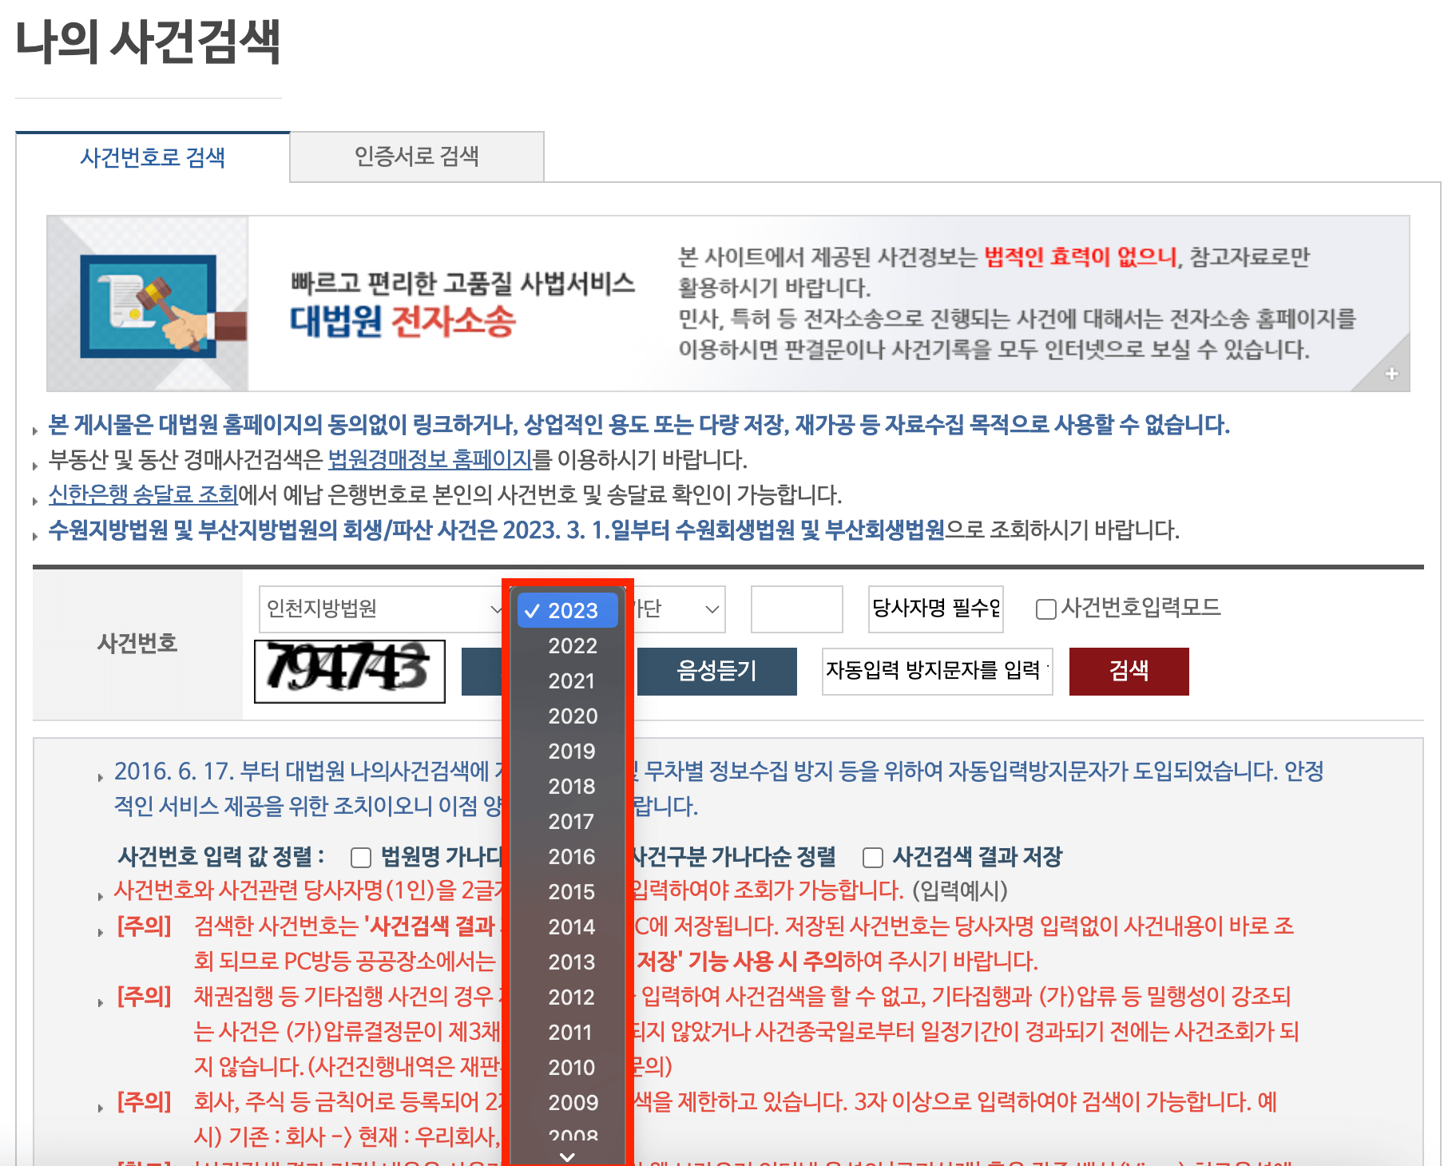Click the 당사자명 party name field
The image size is (1452, 1166).
point(934,609)
